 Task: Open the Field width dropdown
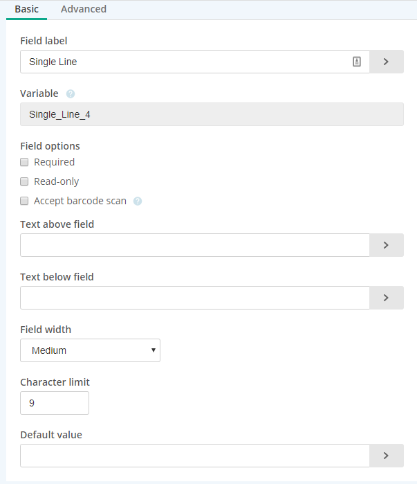pos(90,350)
